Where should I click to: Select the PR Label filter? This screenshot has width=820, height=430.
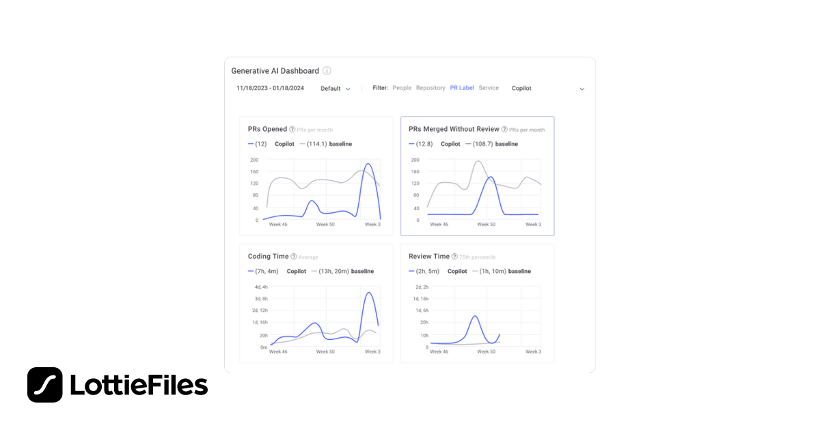pos(462,88)
